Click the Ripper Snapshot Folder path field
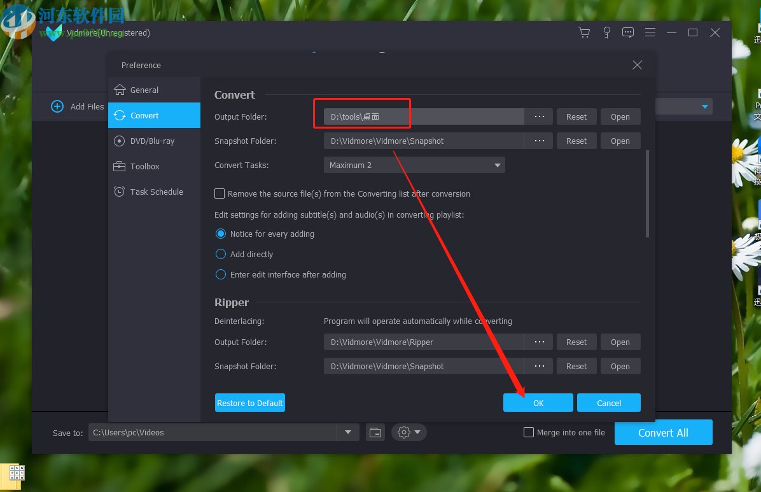The height and width of the screenshot is (492, 761). tap(424, 366)
